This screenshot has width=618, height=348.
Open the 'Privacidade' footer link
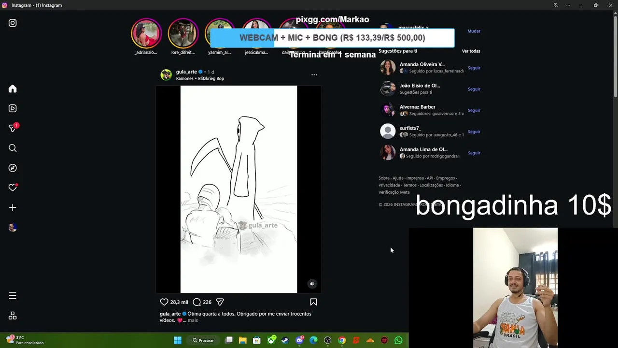pos(389,185)
